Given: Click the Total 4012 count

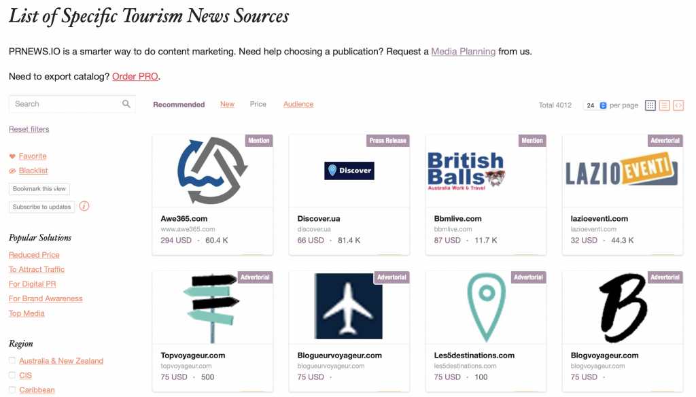Looking at the screenshot, I should pyautogui.click(x=555, y=105).
